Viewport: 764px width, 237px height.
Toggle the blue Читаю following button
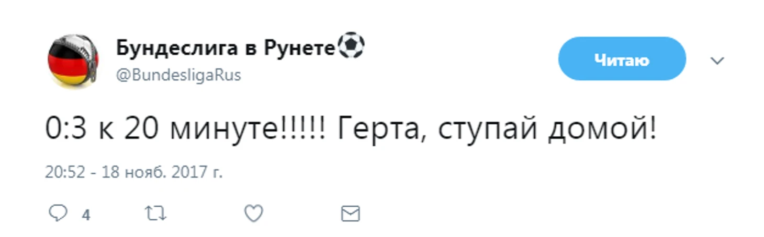(x=622, y=60)
